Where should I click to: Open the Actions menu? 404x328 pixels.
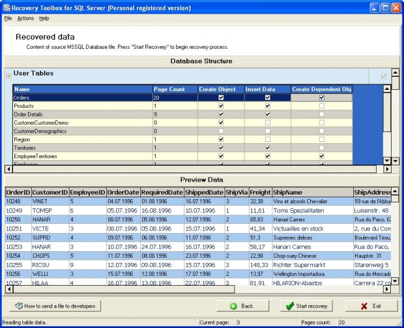pos(25,18)
